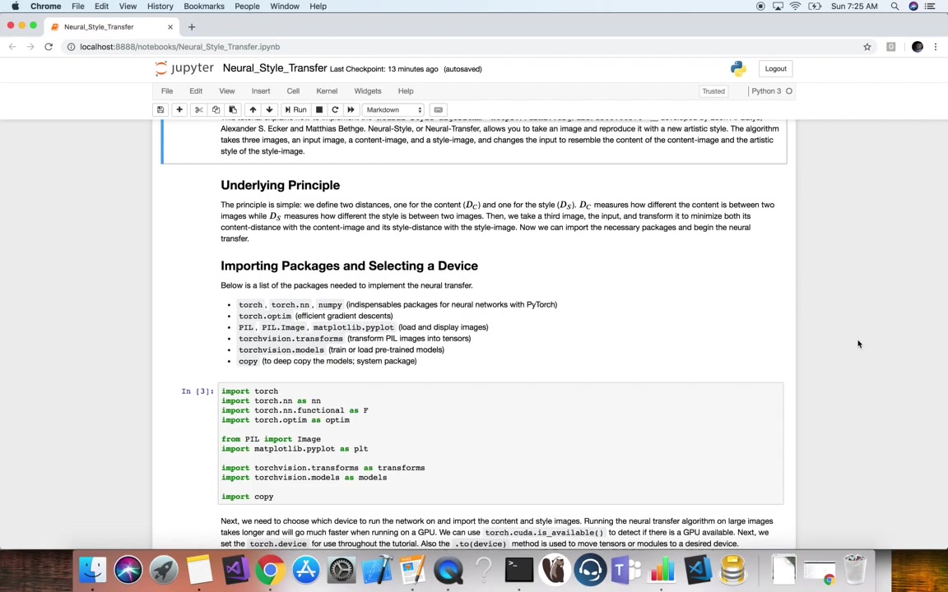Screen dimensions: 948x592
Task: Bookmark this page with the star icon
Action: point(867,47)
